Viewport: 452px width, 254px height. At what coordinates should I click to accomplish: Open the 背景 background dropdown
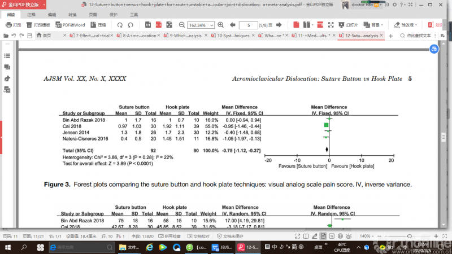[x=374, y=25]
